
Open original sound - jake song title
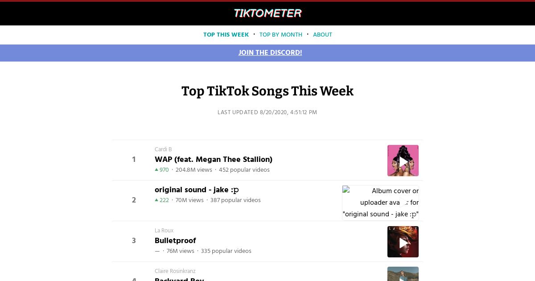coord(197,190)
